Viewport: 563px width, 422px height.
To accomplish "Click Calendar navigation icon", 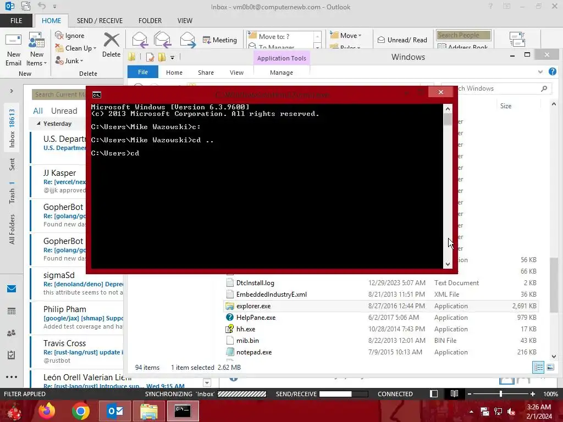I will point(12,311).
